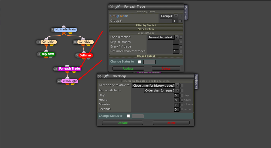This screenshot has width=271, height=148.
Task: Edit the Every "n" trade field
Action: coord(176,47)
